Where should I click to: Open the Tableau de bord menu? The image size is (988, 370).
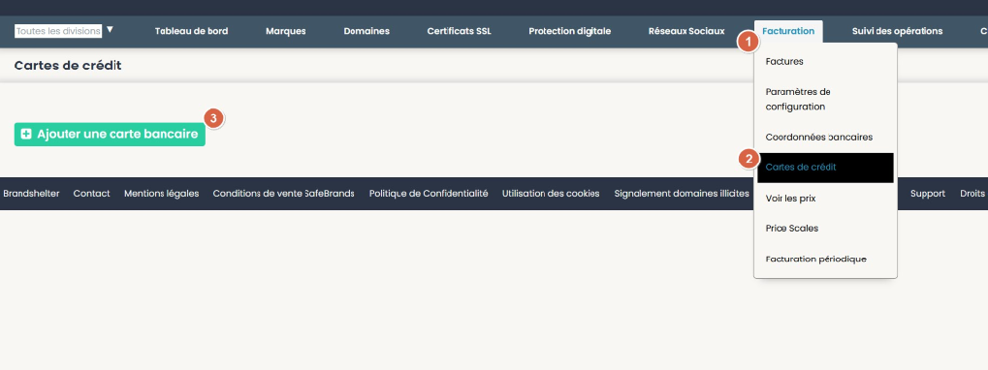click(192, 31)
